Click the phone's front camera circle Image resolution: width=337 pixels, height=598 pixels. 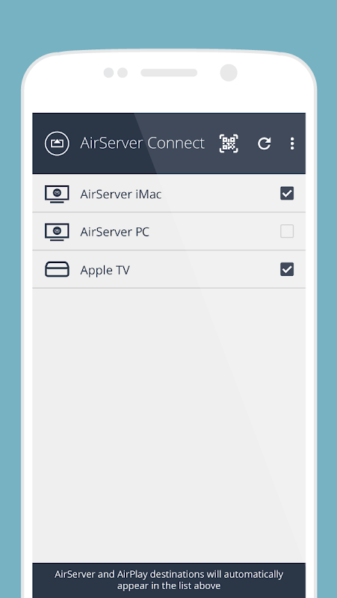[x=229, y=73]
